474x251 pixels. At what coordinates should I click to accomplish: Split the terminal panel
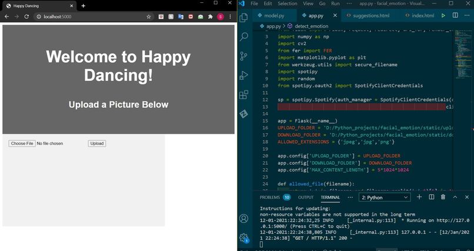[x=432, y=197]
